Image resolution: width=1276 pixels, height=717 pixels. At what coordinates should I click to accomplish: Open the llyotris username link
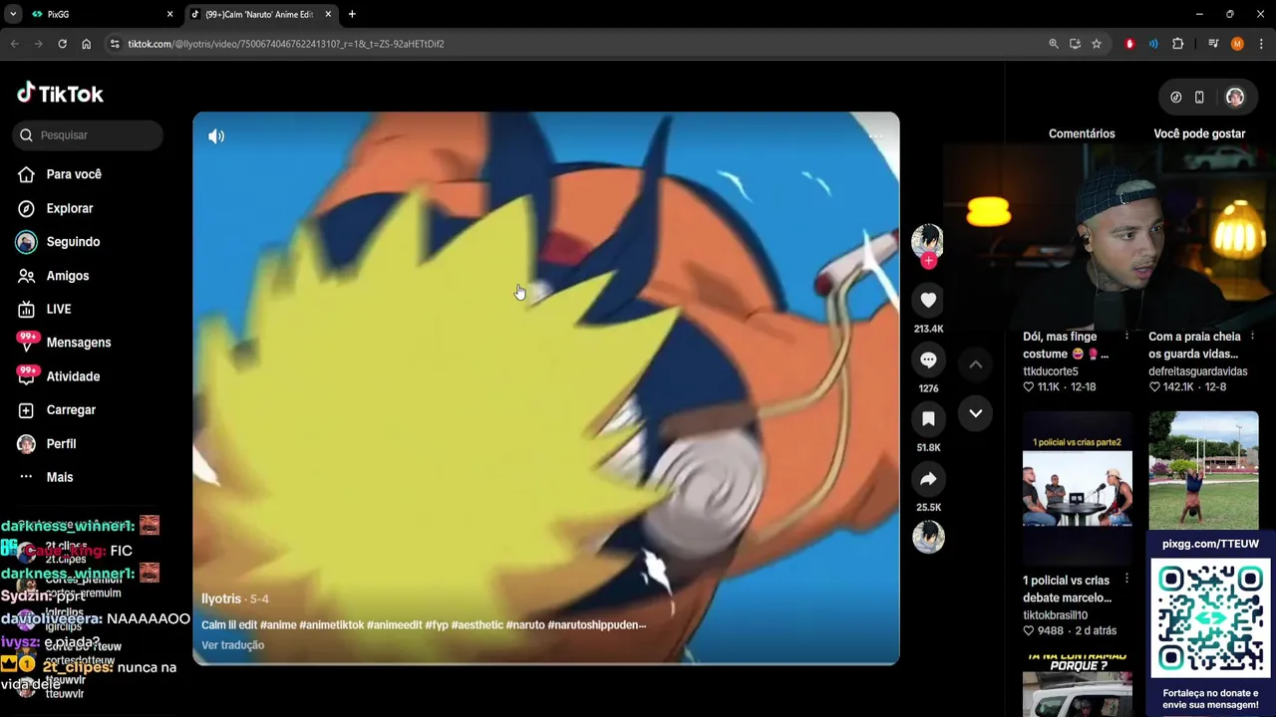(221, 598)
